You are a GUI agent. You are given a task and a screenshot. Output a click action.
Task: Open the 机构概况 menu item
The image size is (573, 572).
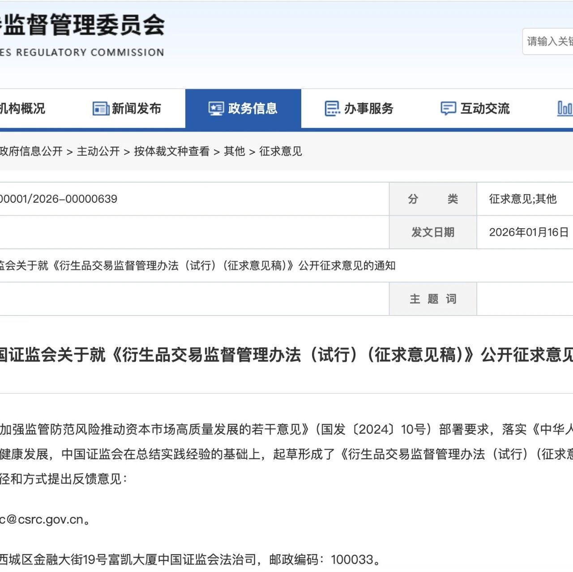coord(22,108)
